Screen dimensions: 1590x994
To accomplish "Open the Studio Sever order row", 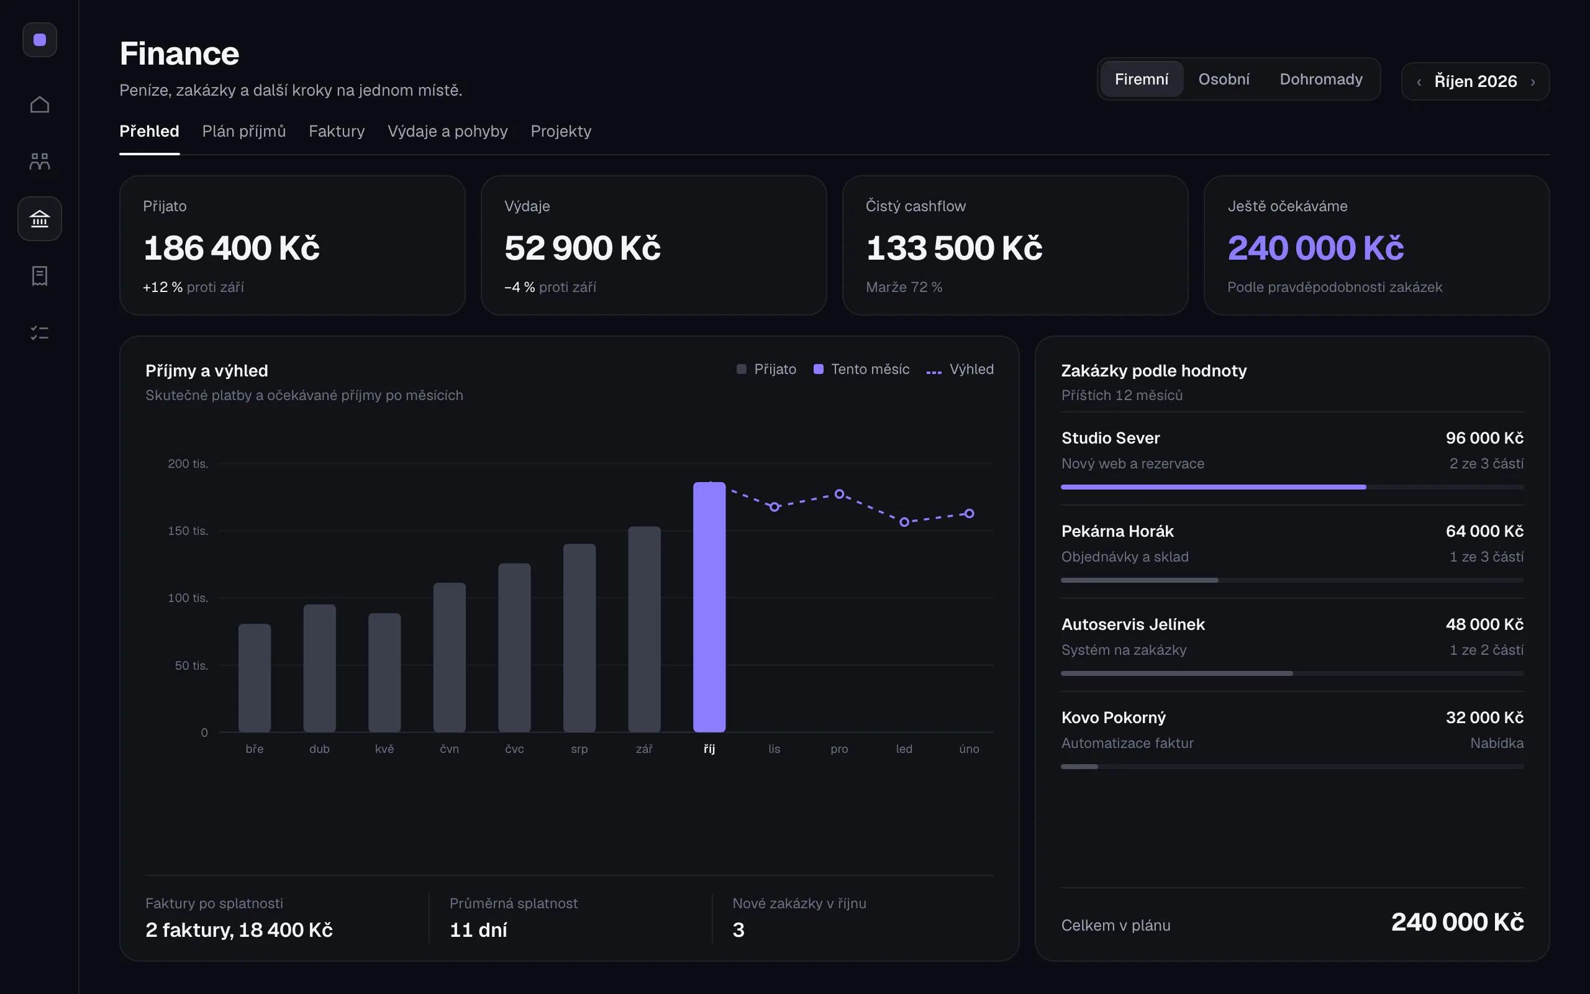I will click(x=1292, y=458).
